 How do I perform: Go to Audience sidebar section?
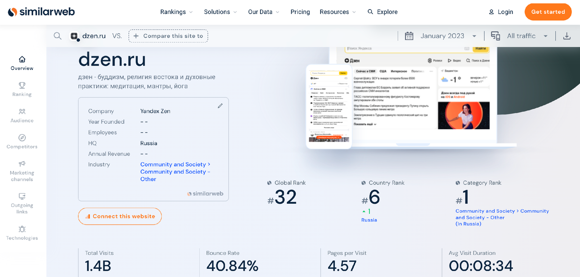(x=22, y=115)
